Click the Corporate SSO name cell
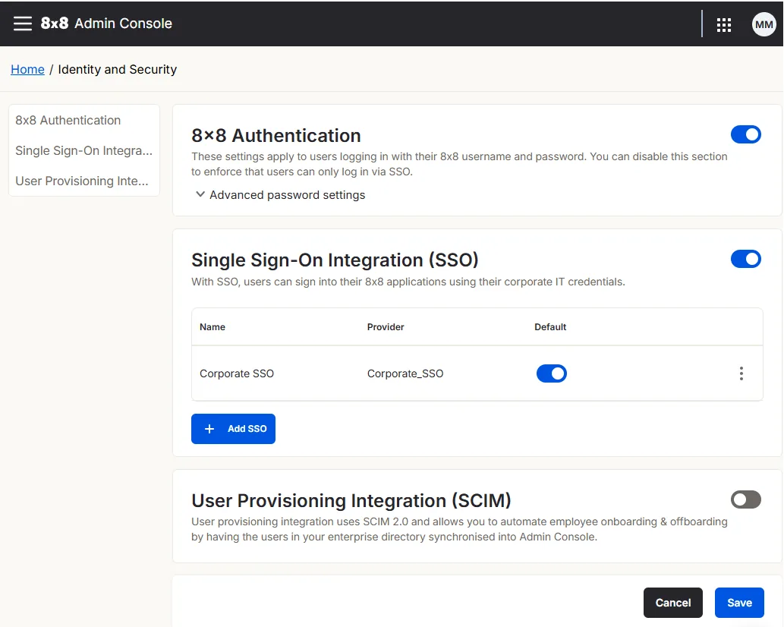 pos(237,373)
